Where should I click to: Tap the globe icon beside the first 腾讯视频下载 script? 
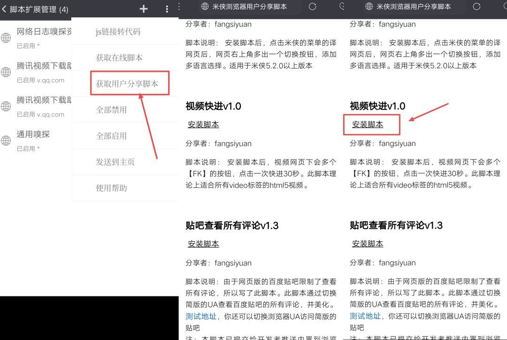coord(7,72)
